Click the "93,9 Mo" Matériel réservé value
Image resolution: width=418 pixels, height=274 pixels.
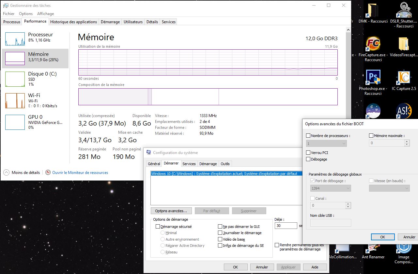(207, 133)
